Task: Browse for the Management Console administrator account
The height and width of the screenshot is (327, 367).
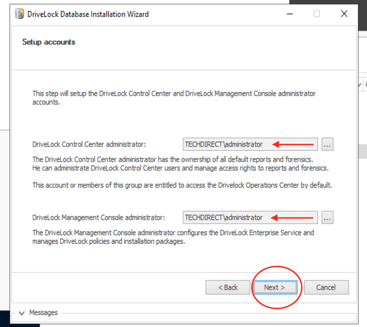Action: pos(327,218)
